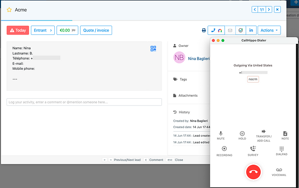The image size is (299, 188).
Task: Open owner Nina Baglieri link
Action: pos(199,59)
